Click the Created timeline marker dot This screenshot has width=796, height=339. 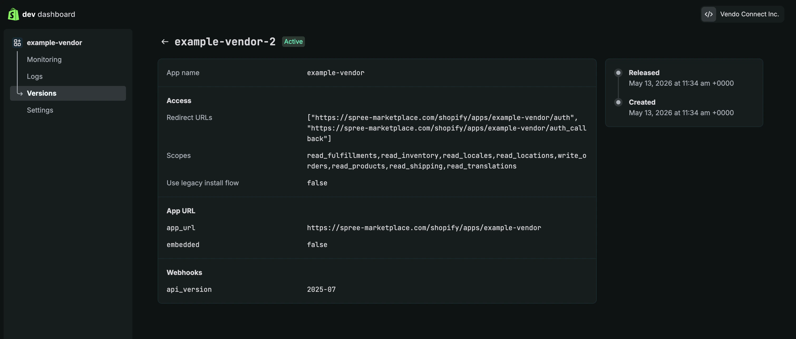point(618,102)
